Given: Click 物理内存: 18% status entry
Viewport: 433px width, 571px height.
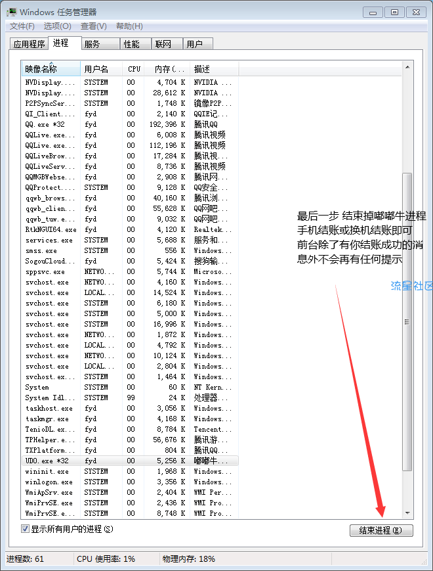Looking at the screenshot, I should 189,559.
